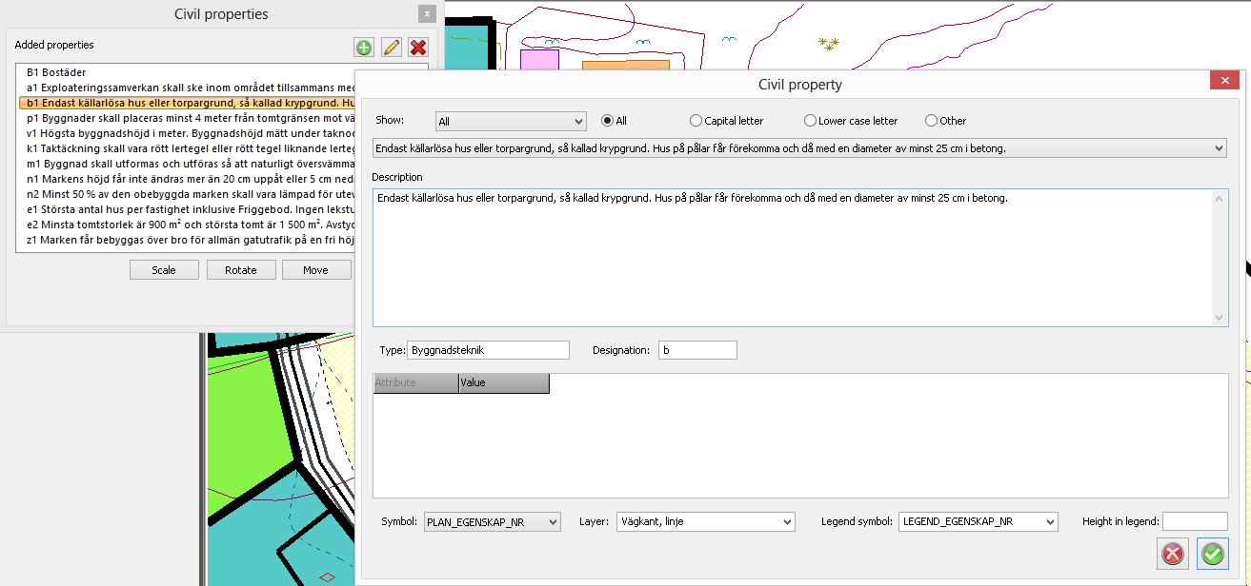Expand the Symbol PLAN_EGENSKAP_NR dropdown
Viewport: 1251px width, 586px height.
point(493,521)
